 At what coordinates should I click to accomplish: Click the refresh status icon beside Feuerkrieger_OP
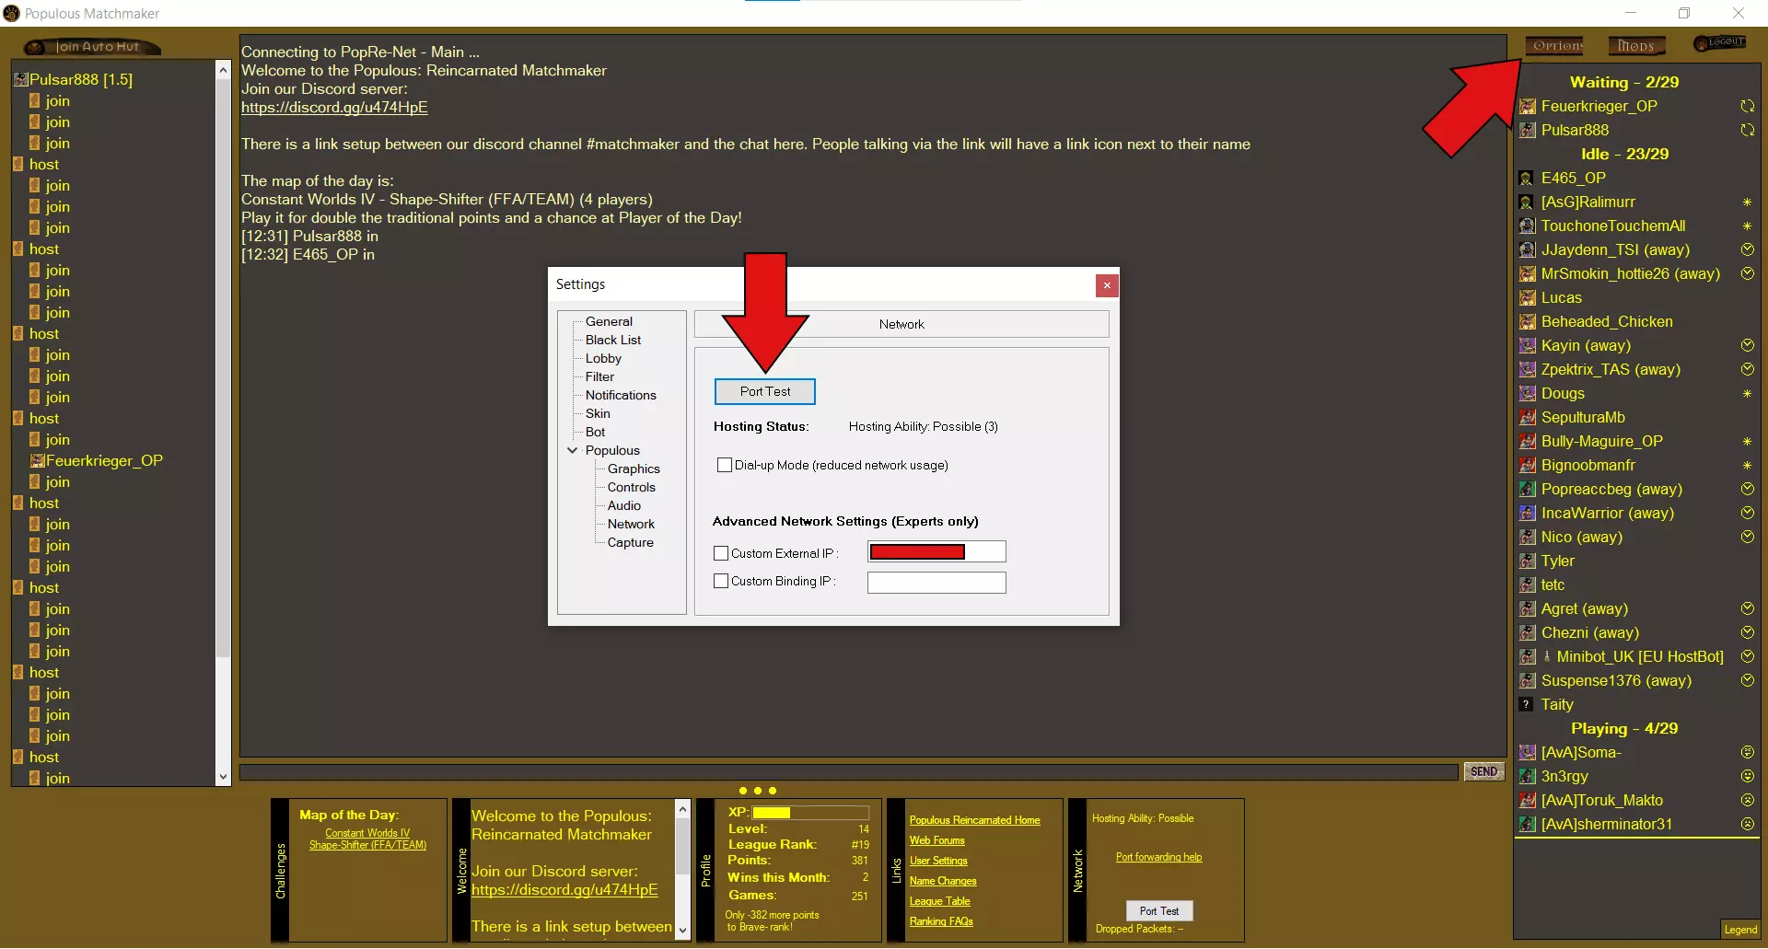click(x=1747, y=107)
